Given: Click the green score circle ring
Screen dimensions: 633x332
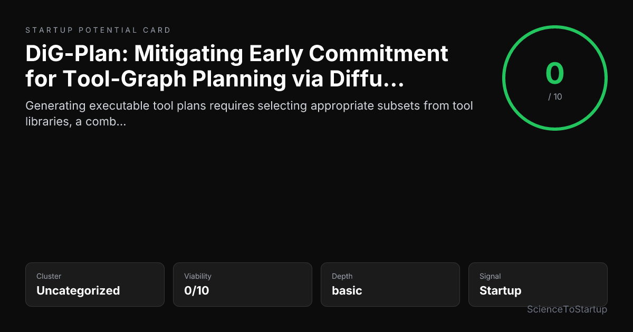Looking at the screenshot, I should (x=555, y=77).
